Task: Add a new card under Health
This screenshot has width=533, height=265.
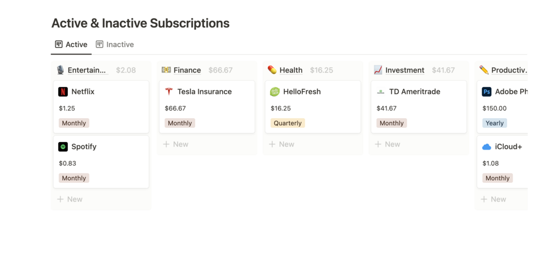Action: (282, 144)
